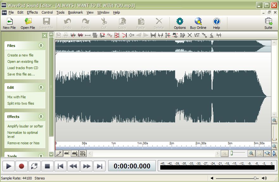The image size is (279, 182).
Task: Click the stacked bars icon left of last icon
Action: (211, 35)
